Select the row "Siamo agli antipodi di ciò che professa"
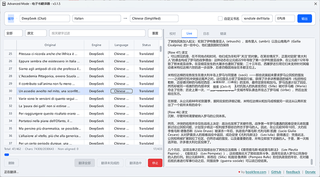The image size is (320, 177). 50,69
